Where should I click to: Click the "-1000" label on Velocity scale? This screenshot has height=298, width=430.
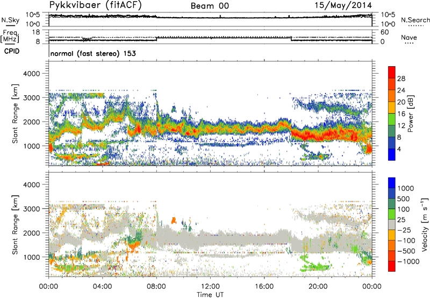[408, 261]
